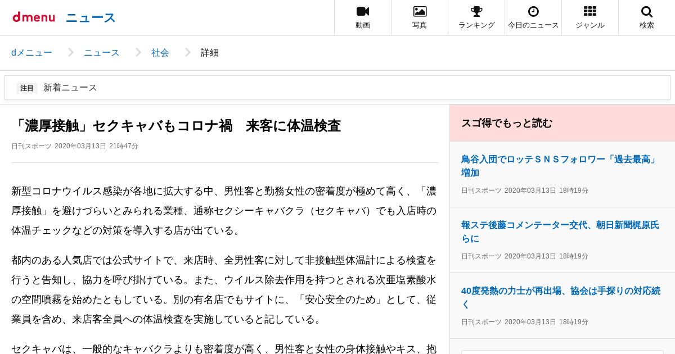Screen dimensions: 675x354
Task: Select the 写真 label in top navigation
Action: coord(420,25)
